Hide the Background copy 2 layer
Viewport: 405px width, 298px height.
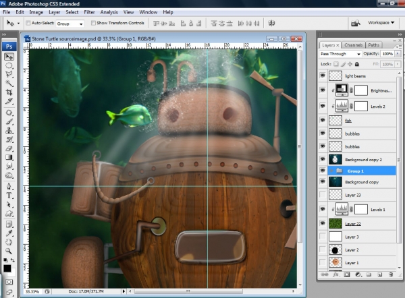[x=323, y=159]
